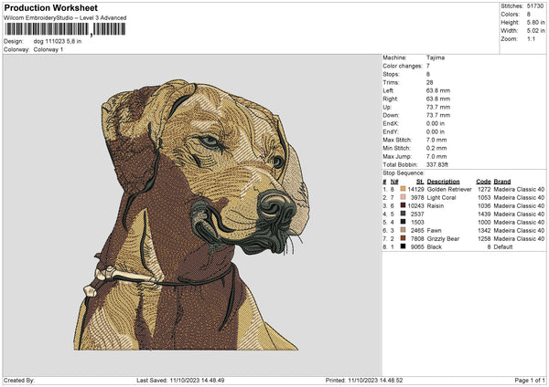Click thread code 1053
549x387 pixels.
[x=484, y=198]
